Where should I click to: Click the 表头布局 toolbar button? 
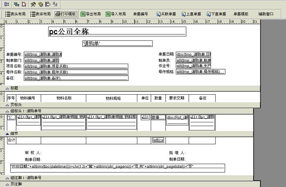pyautogui.click(x=15, y=14)
